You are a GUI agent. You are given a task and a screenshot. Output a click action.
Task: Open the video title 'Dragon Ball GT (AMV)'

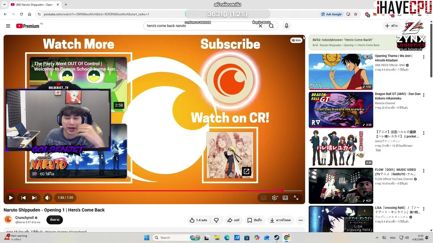[397, 96]
